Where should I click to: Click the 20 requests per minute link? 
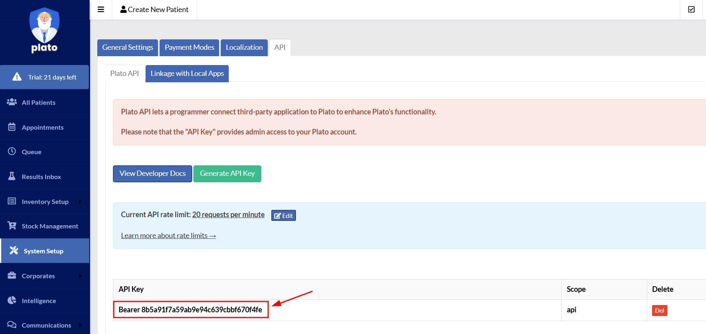[x=228, y=215]
